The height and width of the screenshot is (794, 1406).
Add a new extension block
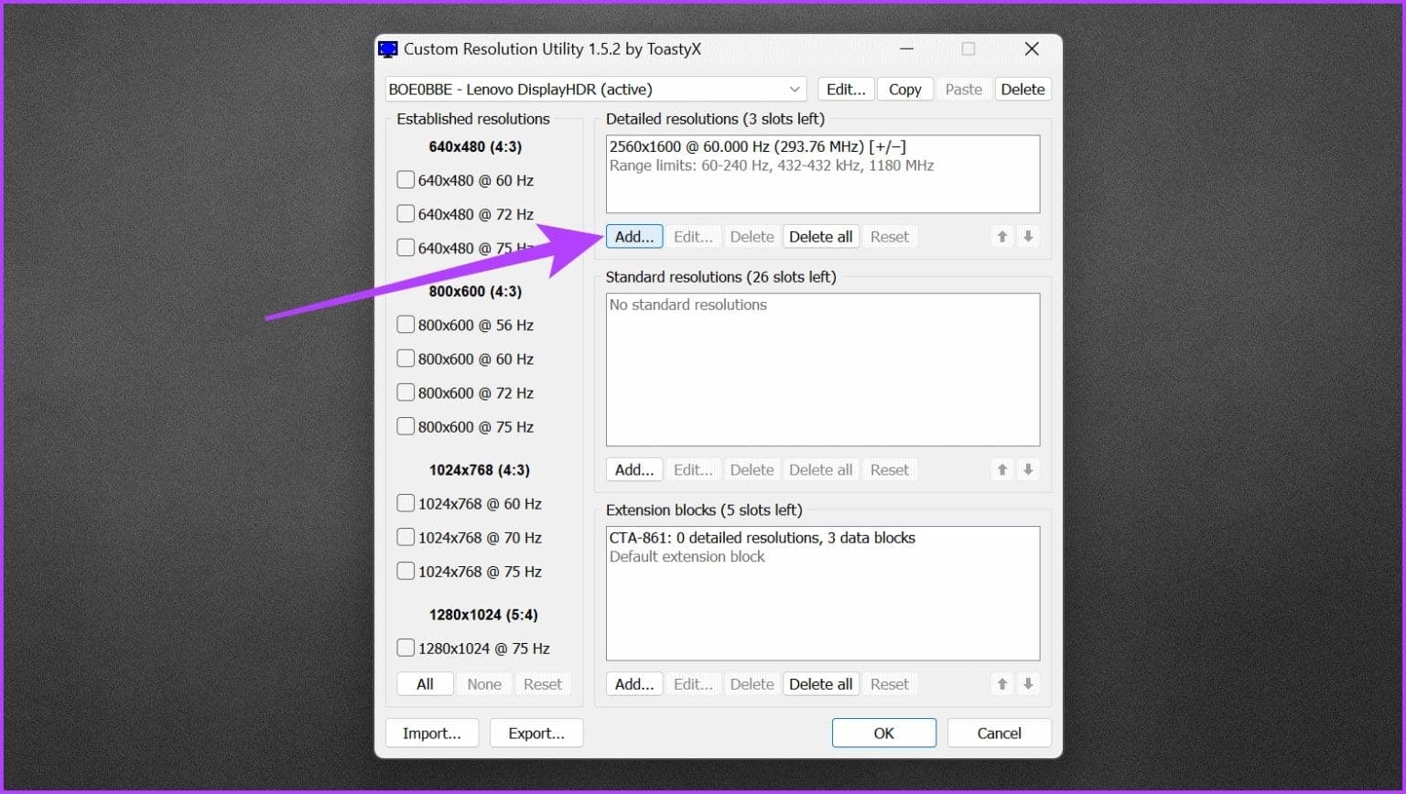point(634,684)
